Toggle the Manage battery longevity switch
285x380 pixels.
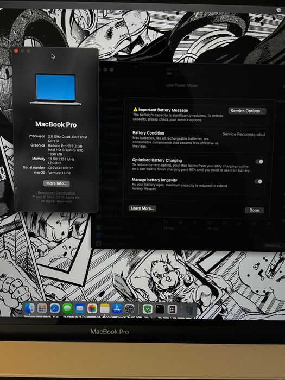pos(258,181)
